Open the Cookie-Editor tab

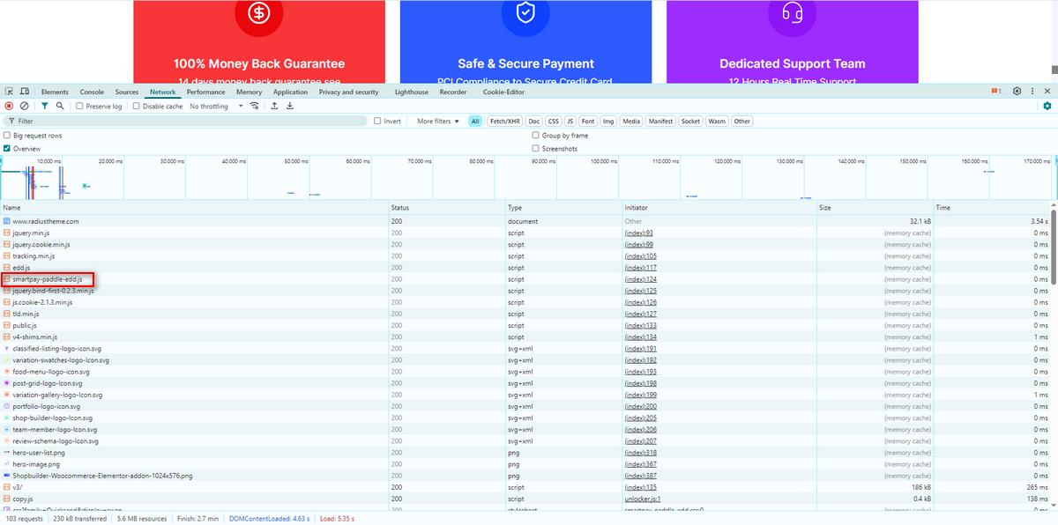[x=504, y=92]
